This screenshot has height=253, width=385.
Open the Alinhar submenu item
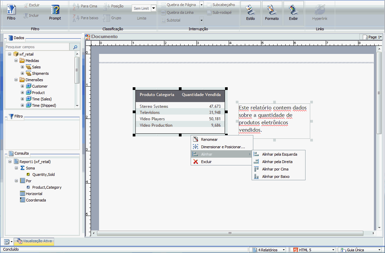click(222, 154)
